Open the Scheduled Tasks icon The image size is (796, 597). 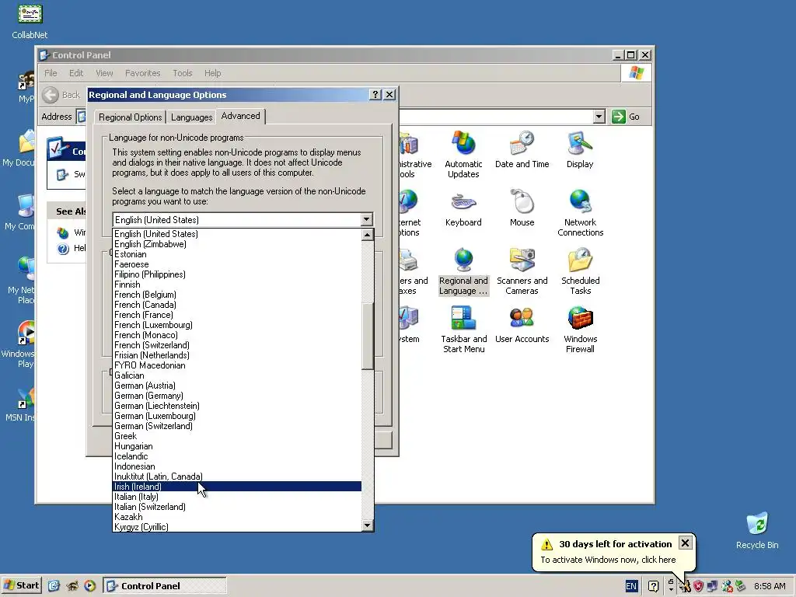click(580, 271)
